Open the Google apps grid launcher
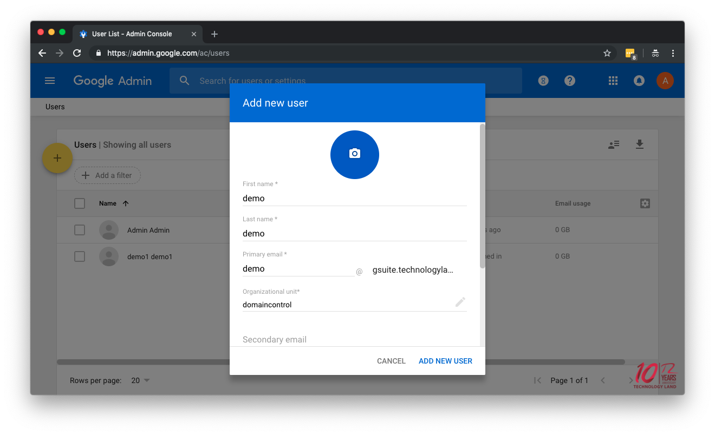 coord(613,81)
